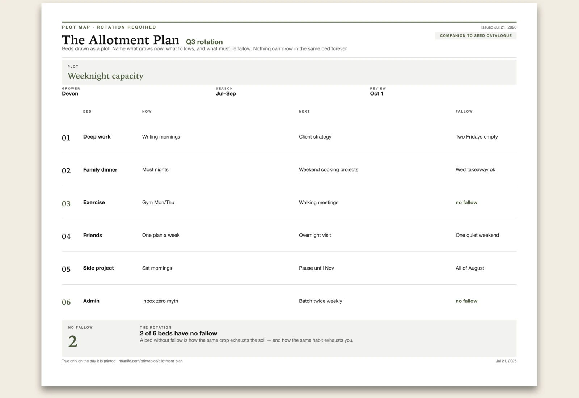The image size is (579, 398).
Task: Click the 'Family dinner' bed name
Action: (x=100, y=169)
